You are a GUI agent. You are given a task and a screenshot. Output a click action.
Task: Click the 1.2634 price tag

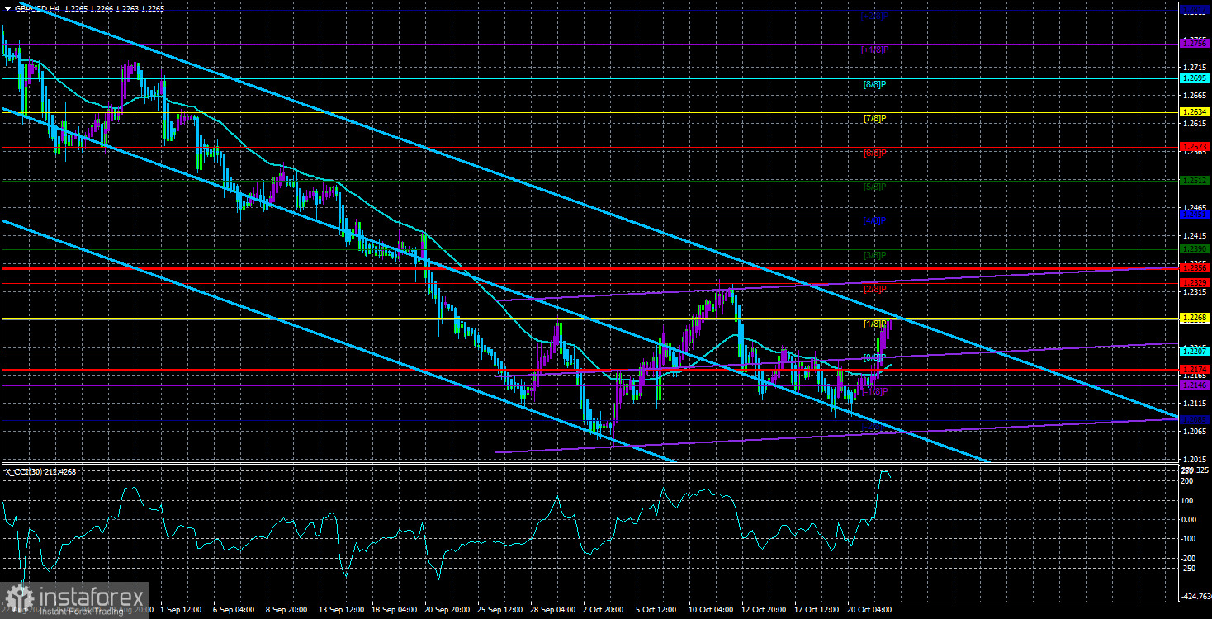pos(1194,111)
